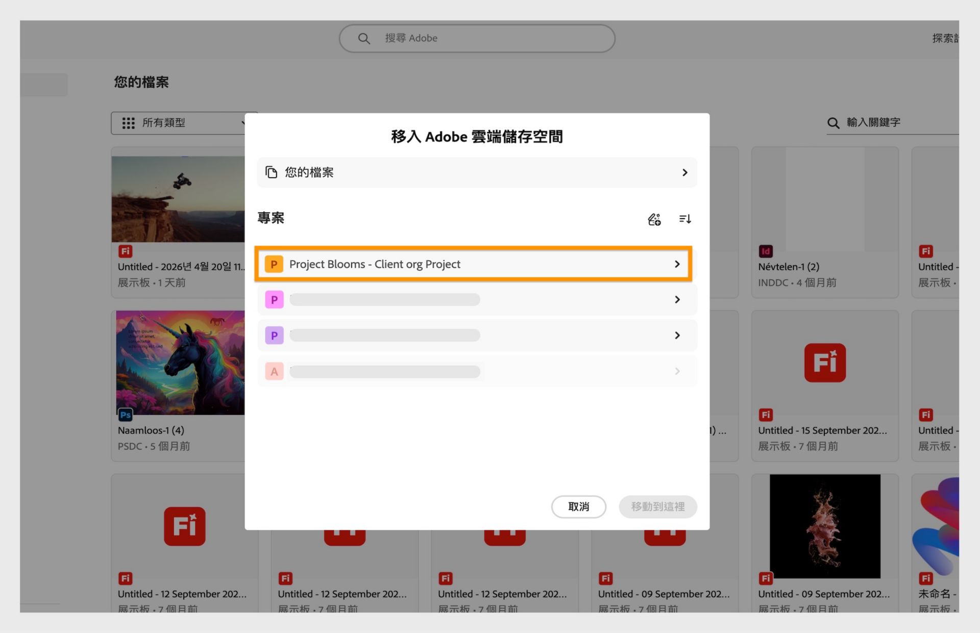
Task: Click the keyword search magnifier icon
Action: point(834,123)
